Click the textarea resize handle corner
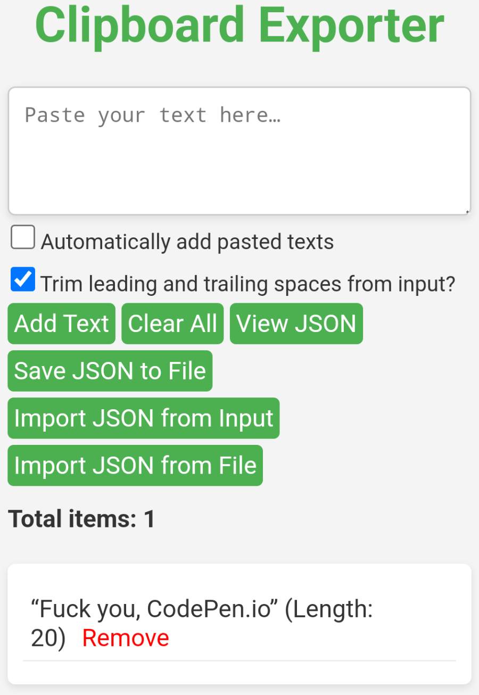 (x=467, y=211)
